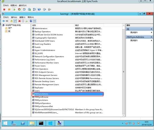Collapse the 组 actions section
Image resolution: width=154 pixels, height=130 pixels.
pyautogui.click(x=151, y=29)
